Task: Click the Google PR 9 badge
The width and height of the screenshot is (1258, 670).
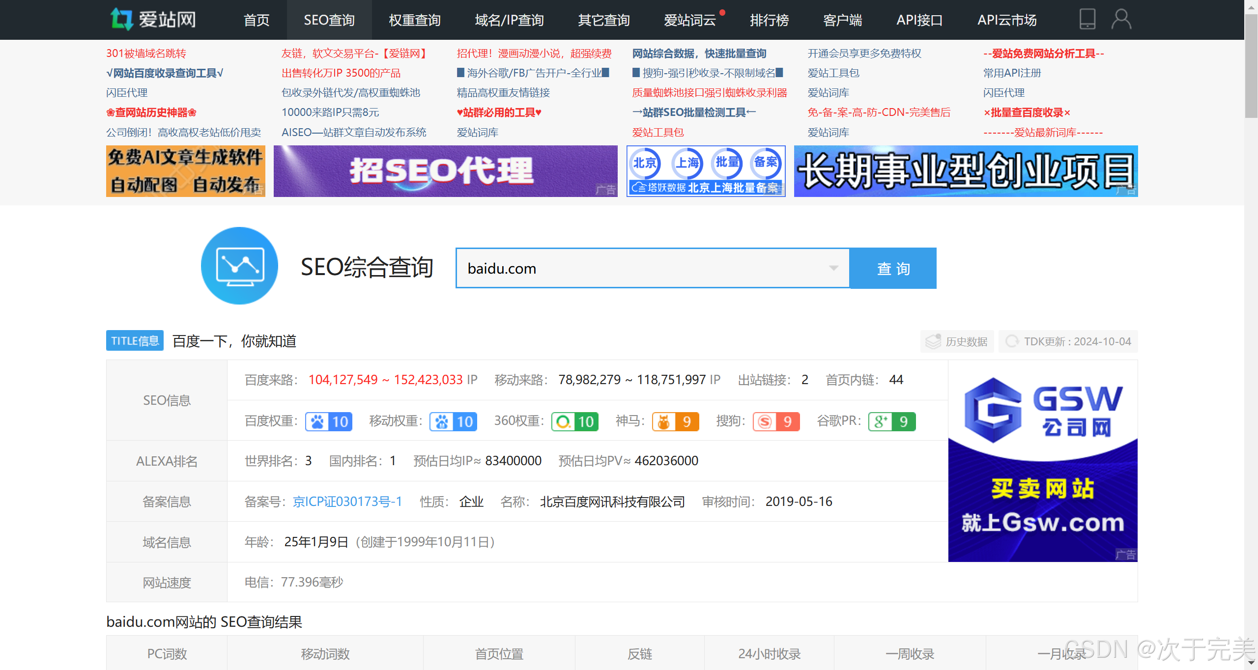Action: tap(891, 421)
